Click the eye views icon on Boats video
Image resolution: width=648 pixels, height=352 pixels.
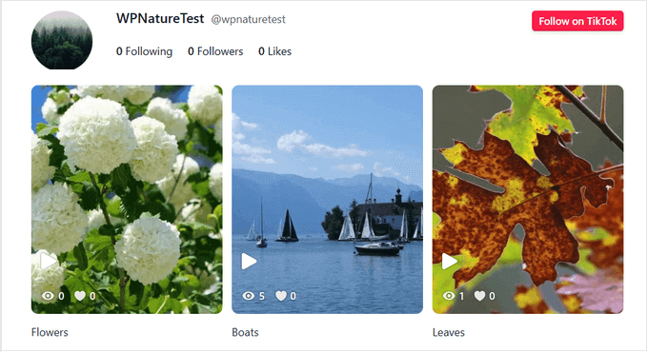pyautogui.click(x=249, y=296)
